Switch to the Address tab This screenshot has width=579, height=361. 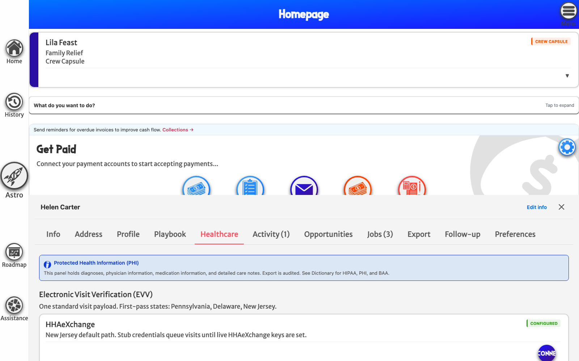pyautogui.click(x=89, y=234)
